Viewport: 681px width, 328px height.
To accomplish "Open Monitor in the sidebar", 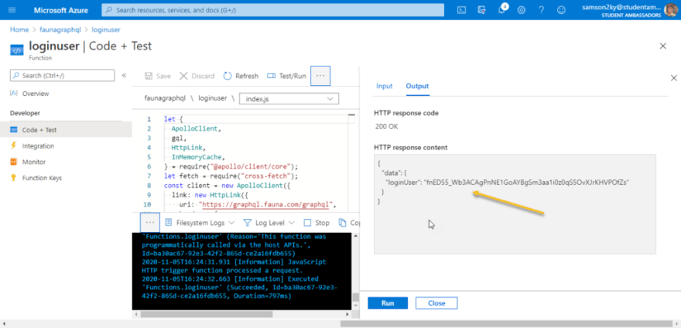I will [34, 162].
